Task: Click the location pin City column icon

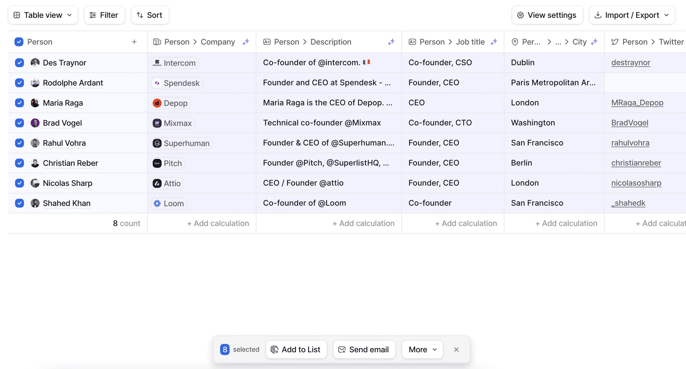Action: point(515,42)
